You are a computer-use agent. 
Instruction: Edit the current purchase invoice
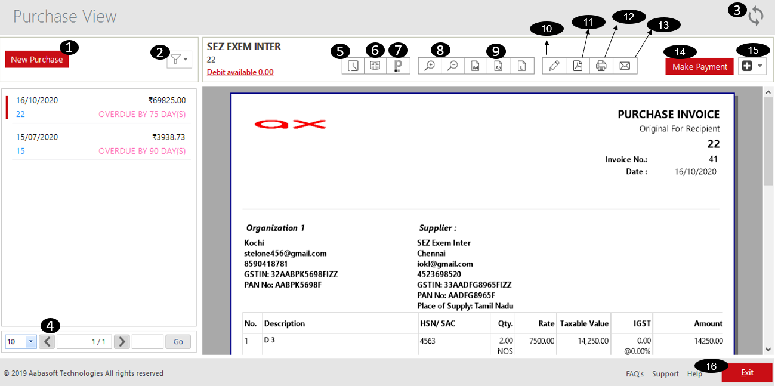point(554,66)
